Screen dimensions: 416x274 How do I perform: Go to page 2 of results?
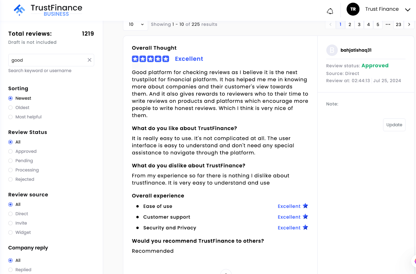pos(350,24)
